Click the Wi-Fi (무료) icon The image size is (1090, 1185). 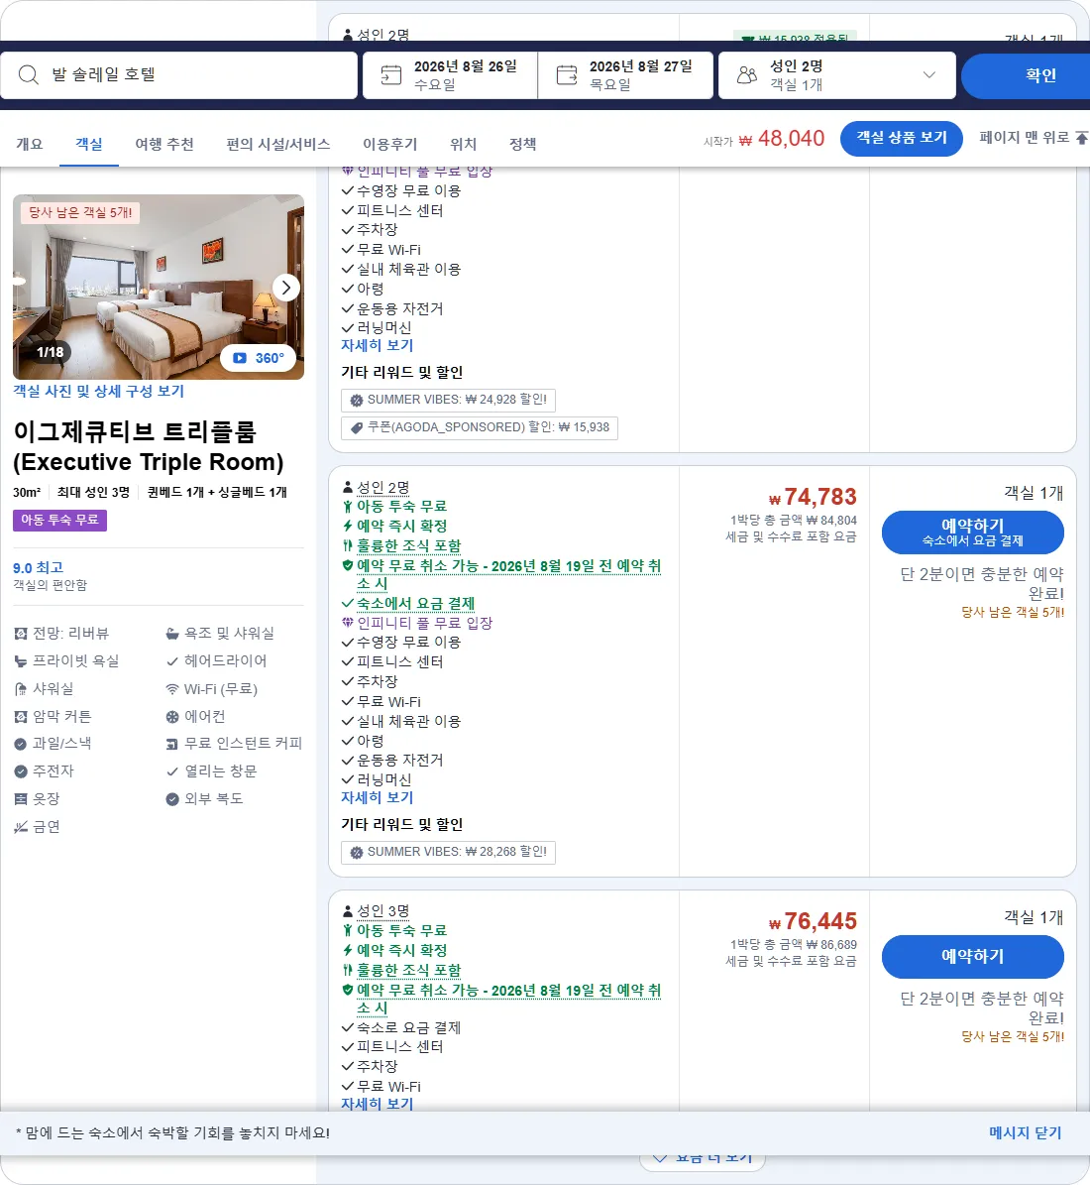[173, 688]
